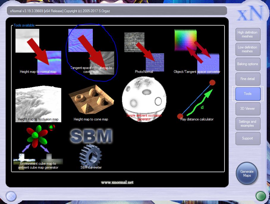Open the 3D Viewer section
The width and height of the screenshot is (270, 204).
pos(248,109)
